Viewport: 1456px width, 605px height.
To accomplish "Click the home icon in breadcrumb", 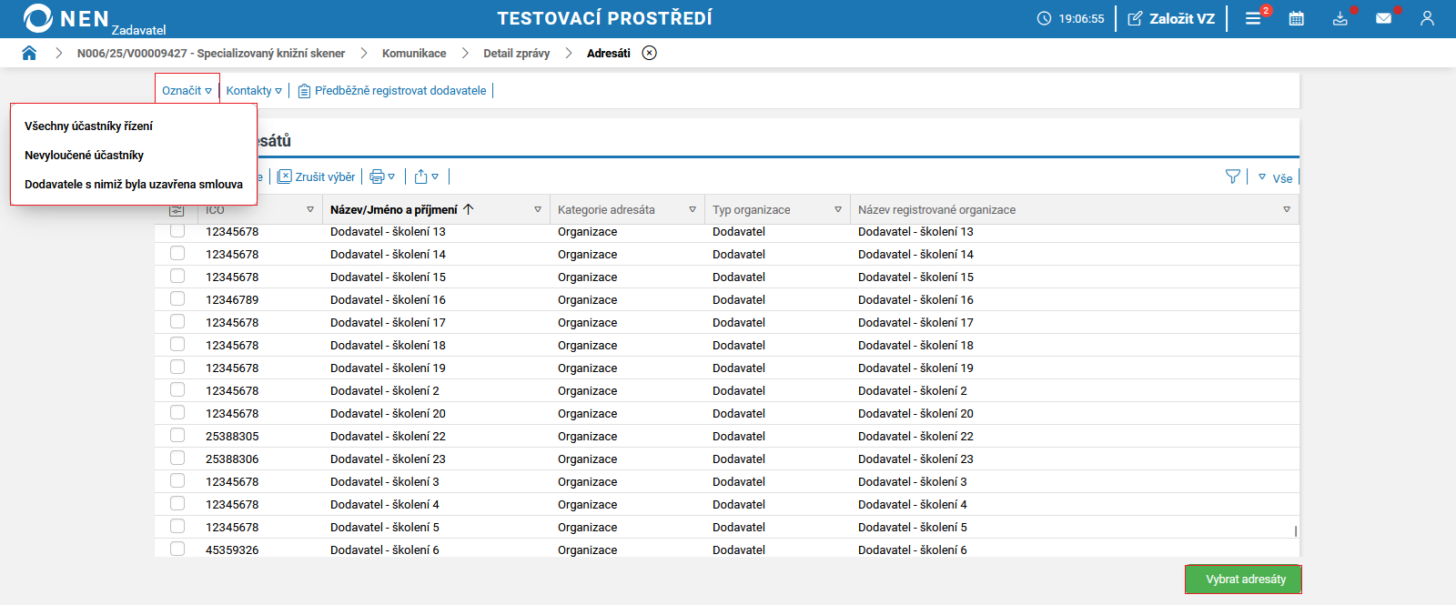I will 29,53.
